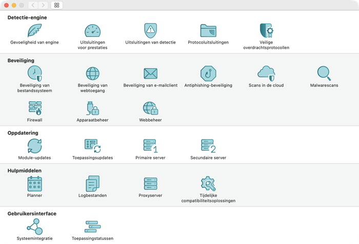Click the Detectie-engine section heading

point(27,17)
